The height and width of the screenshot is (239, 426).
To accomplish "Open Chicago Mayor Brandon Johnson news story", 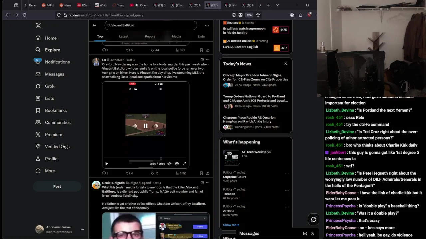I will click(x=256, y=81).
